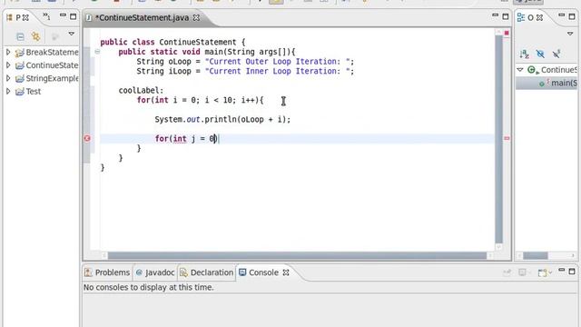Open the Problems tab
581x327 pixels.
point(107,272)
